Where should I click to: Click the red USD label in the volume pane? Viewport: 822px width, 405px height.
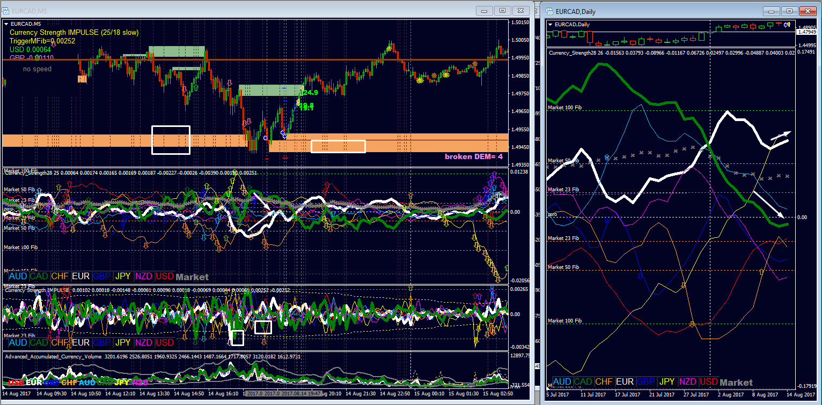click(x=16, y=382)
